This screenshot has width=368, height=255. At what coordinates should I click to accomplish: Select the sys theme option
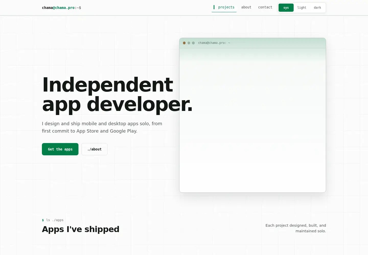(x=286, y=8)
